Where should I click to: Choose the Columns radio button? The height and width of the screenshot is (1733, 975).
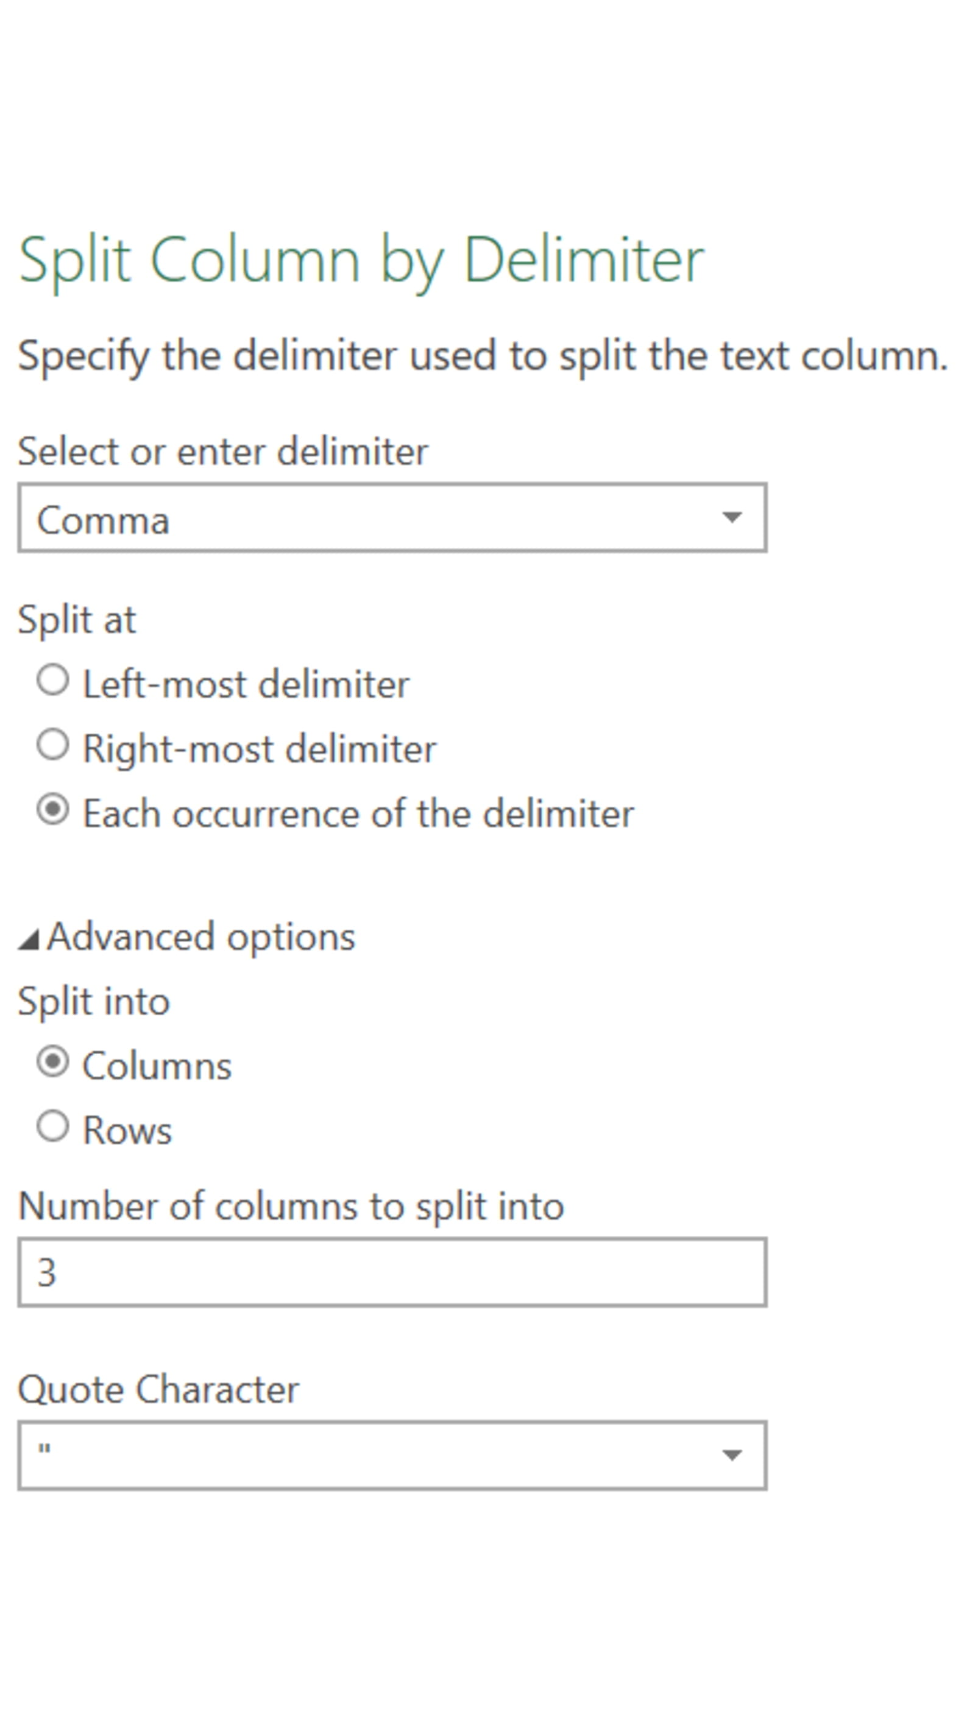pyautogui.click(x=52, y=1061)
